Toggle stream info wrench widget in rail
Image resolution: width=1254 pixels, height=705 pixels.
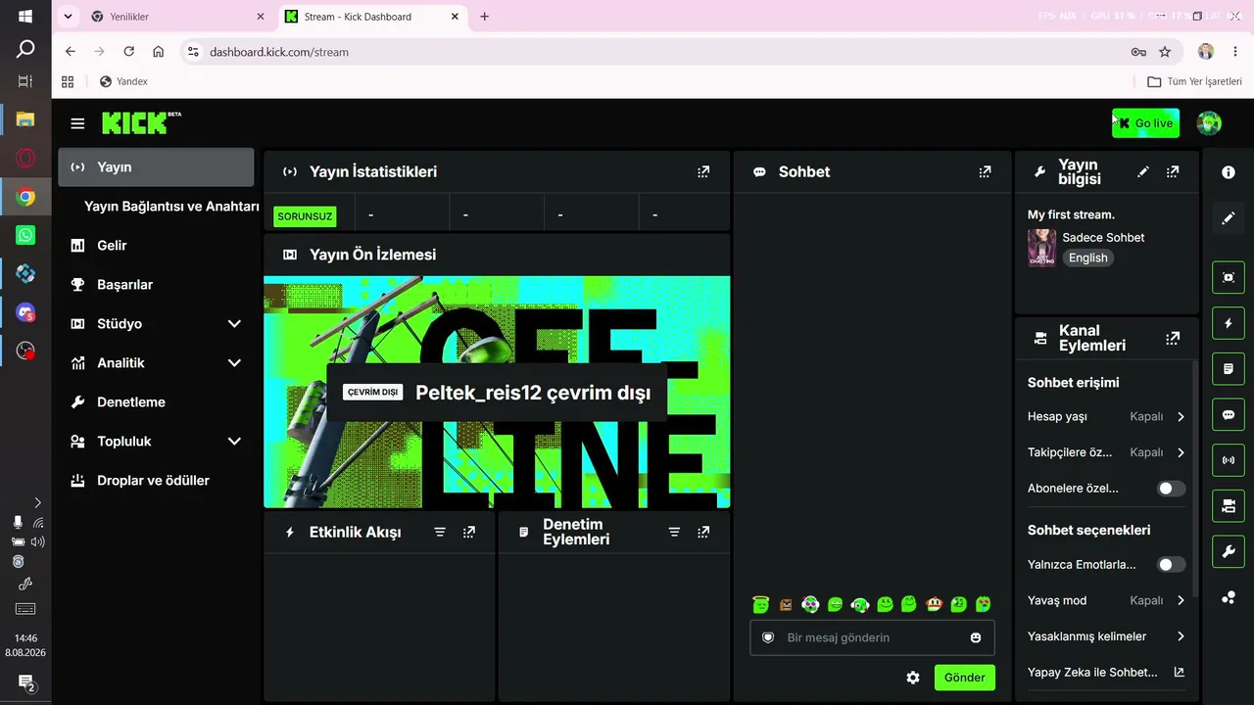click(x=1229, y=552)
